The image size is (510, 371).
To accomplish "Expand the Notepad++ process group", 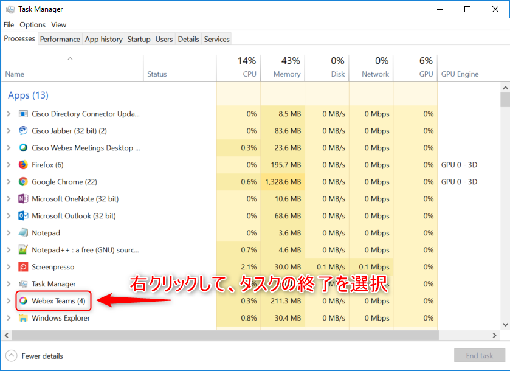I will pos(9,249).
